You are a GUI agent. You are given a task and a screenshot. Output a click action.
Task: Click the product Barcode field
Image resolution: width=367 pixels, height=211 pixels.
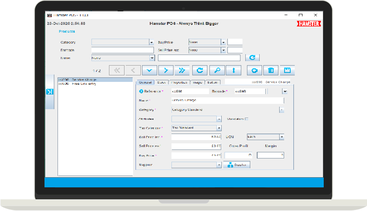pyautogui.click(x=250, y=91)
